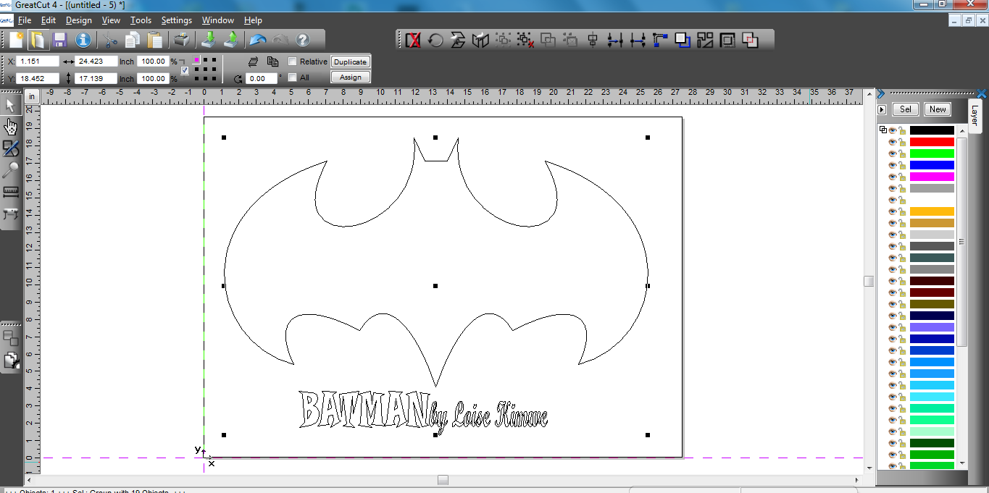The height and width of the screenshot is (493, 989).
Task: Hide the green layer via eye icon
Action: point(893,153)
